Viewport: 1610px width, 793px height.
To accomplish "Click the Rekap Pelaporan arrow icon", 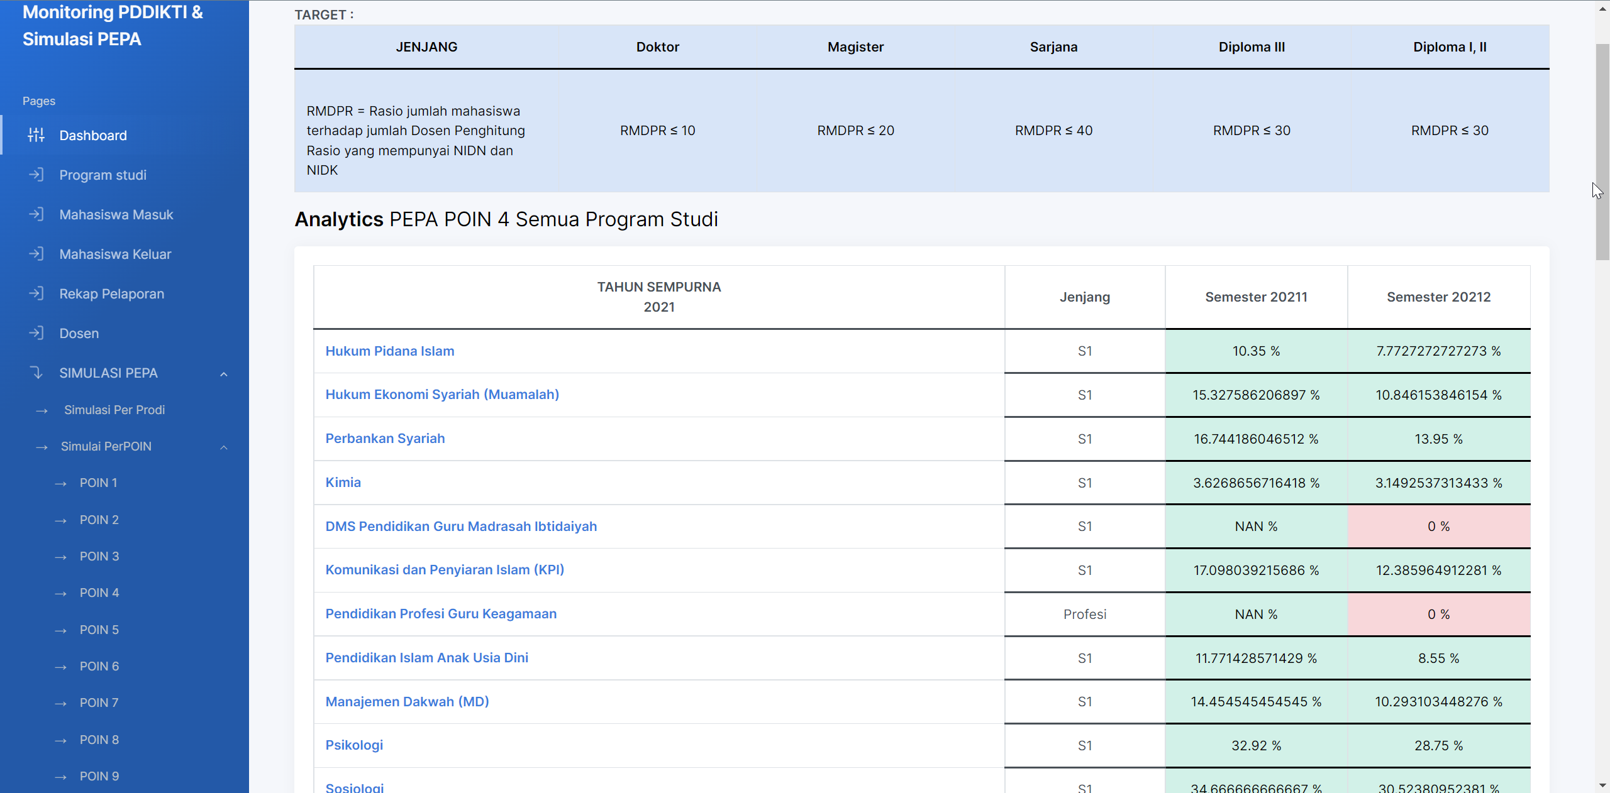I will [x=36, y=293].
